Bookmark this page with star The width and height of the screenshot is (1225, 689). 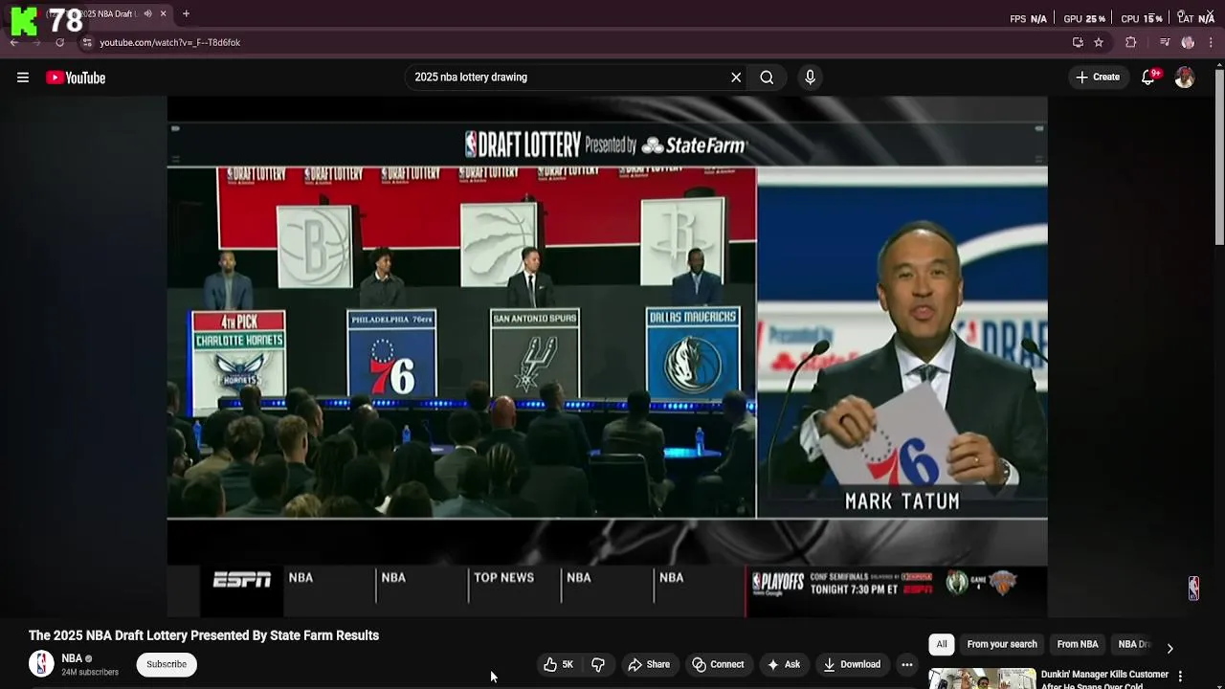coord(1099,42)
